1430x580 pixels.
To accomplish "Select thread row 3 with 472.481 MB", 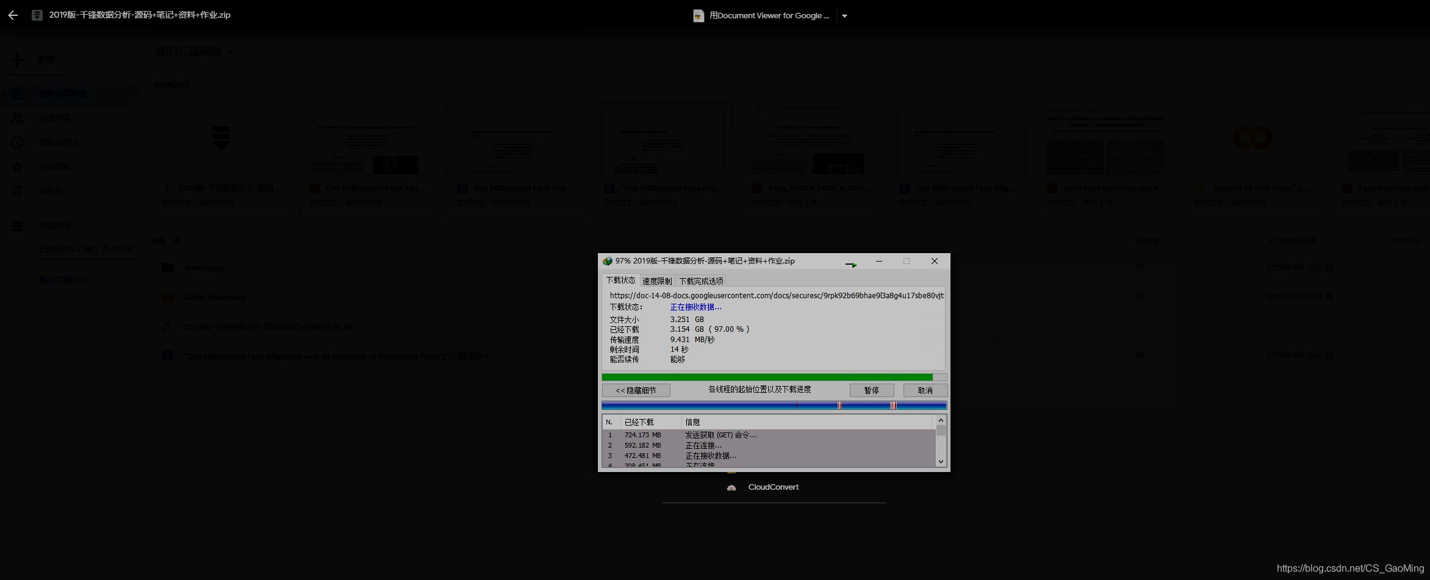I will pyautogui.click(x=769, y=456).
